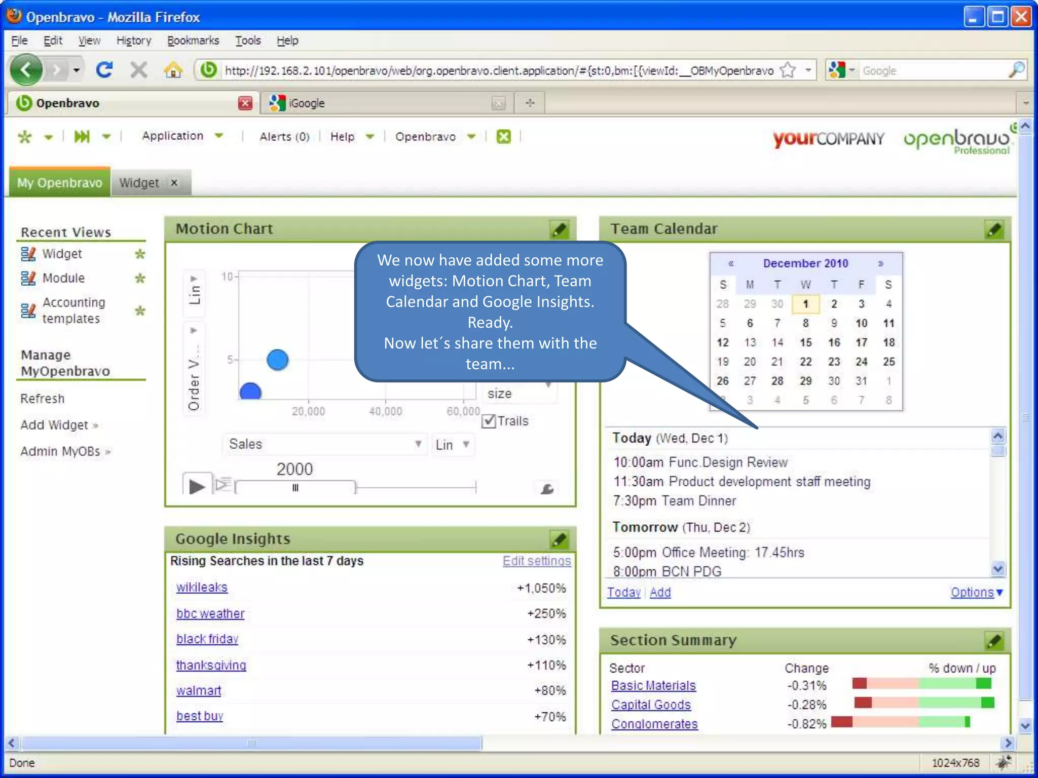Open the Sales axis dropdown
Image resolution: width=1038 pixels, height=778 pixels.
click(x=324, y=444)
